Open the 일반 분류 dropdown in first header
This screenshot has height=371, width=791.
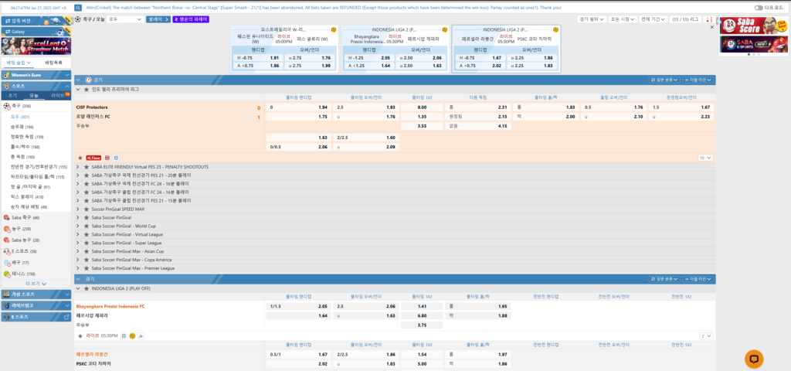(664, 80)
